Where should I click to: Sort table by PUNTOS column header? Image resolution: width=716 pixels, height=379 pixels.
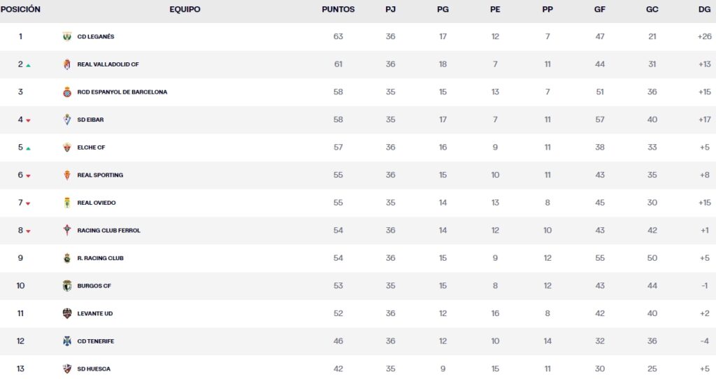click(338, 10)
